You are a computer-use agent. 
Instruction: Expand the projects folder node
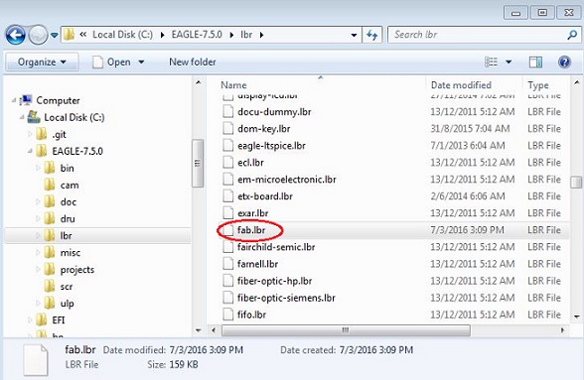click(x=38, y=270)
